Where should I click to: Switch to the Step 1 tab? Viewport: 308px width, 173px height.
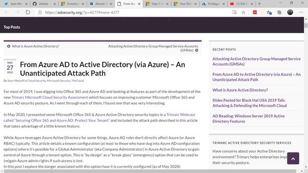157,4
